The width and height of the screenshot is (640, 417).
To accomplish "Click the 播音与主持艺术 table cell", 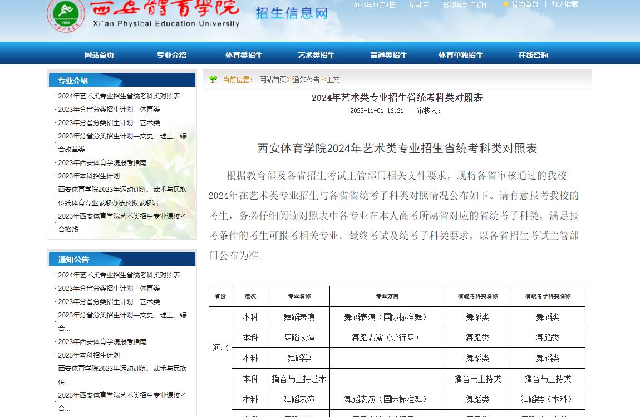I will 299,379.
